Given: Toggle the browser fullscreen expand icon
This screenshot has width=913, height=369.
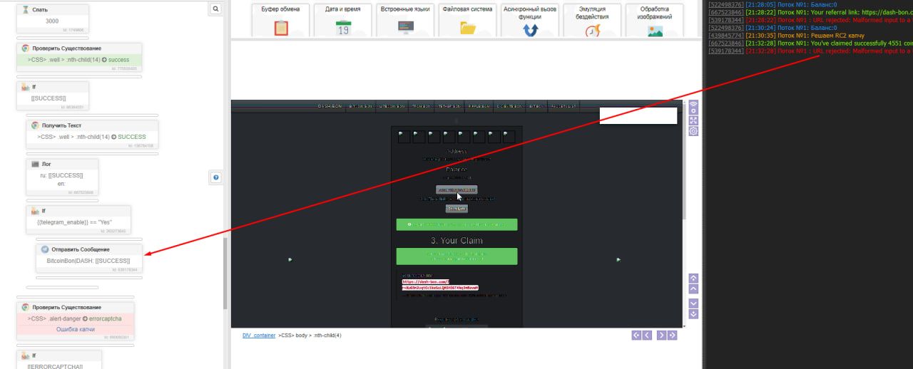Looking at the screenshot, I should 693,121.
